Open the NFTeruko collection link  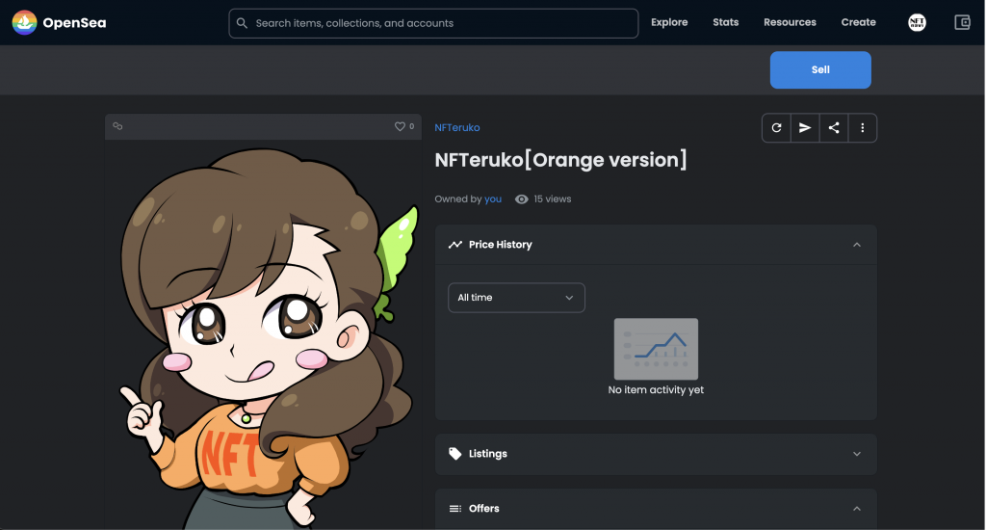tap(457, 127)
